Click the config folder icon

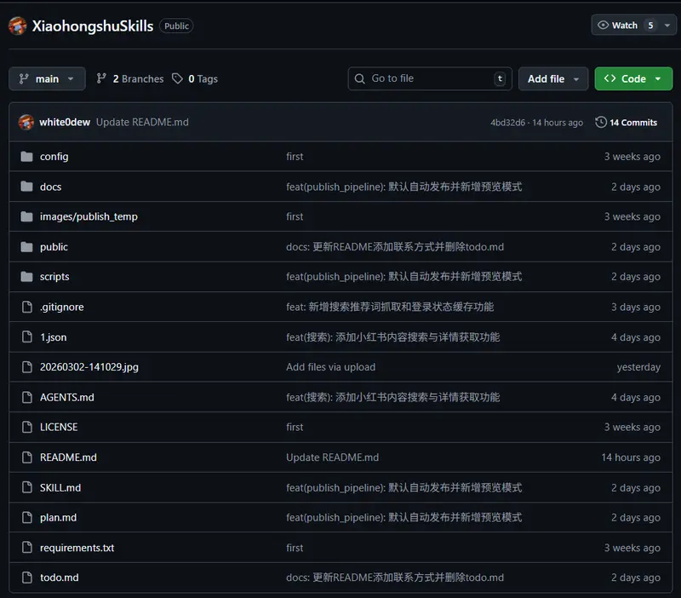click(26, 157)
